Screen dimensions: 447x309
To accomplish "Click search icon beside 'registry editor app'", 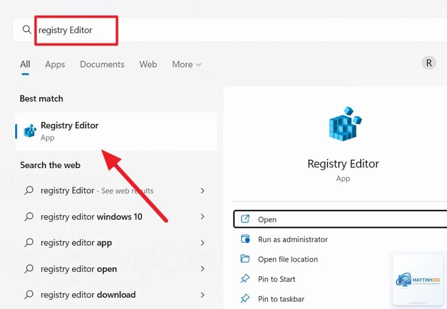I will (x=29, y=242).
